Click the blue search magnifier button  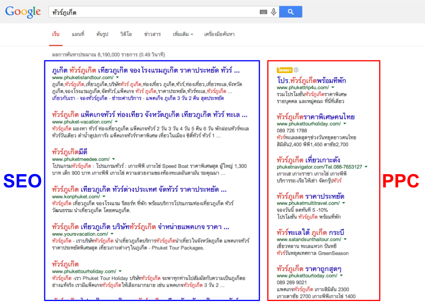291,12
